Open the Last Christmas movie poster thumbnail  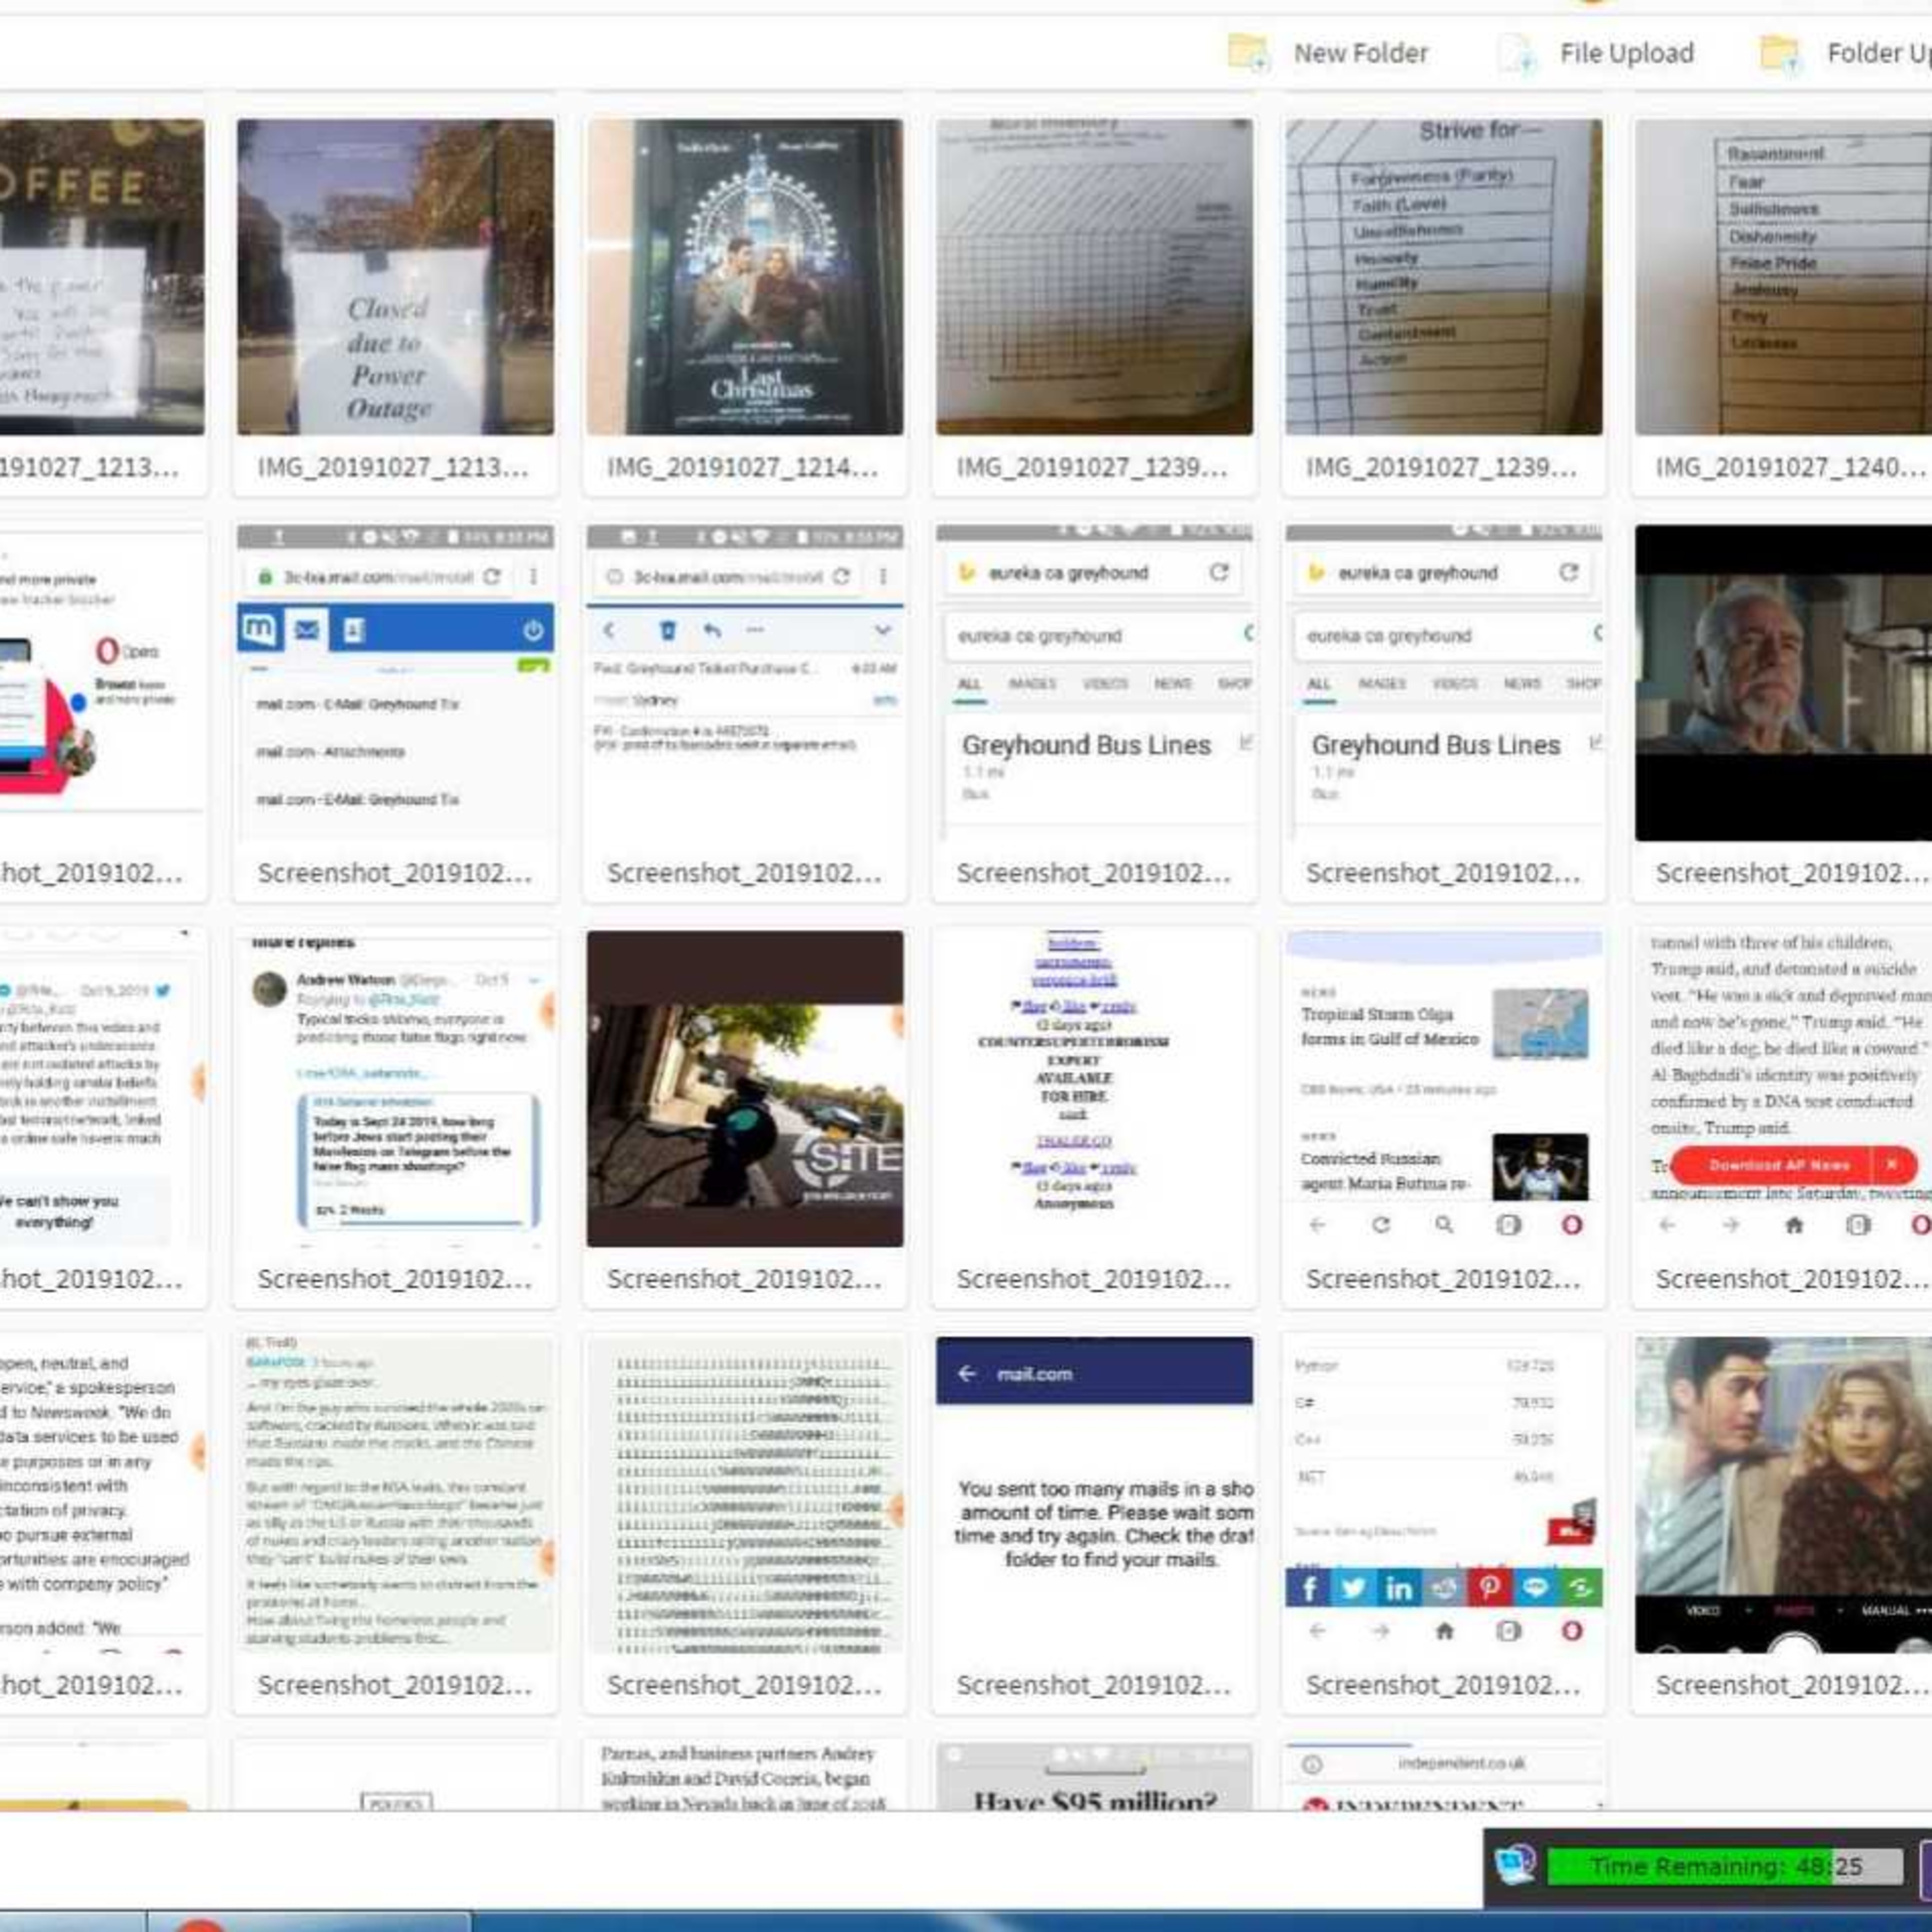tap(745, 277)
